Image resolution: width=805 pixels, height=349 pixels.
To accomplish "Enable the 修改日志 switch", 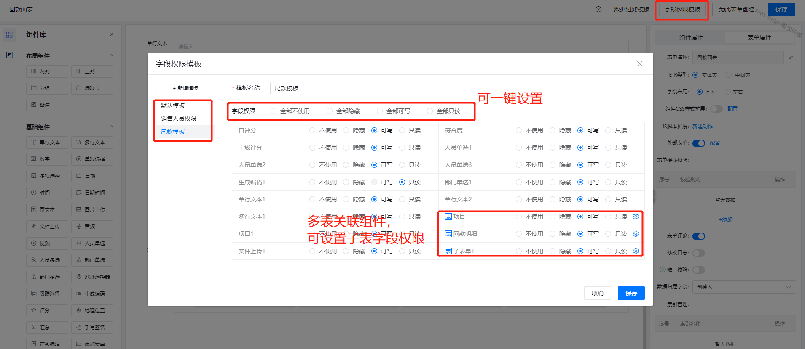I will click(699, 253).
